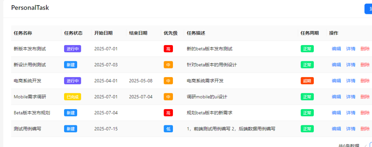View 详情 for Beta版本发布规划
372x147 pixels.
coord(351,113)
